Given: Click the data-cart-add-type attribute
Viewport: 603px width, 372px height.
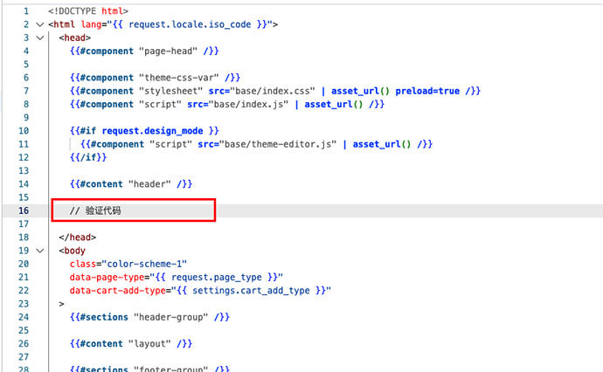Looking at the screenshot, I should (x=200, y=291).
